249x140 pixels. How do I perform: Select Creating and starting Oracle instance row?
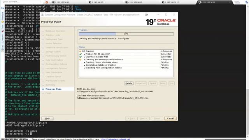pyautogui.click(x=126, y=59)
